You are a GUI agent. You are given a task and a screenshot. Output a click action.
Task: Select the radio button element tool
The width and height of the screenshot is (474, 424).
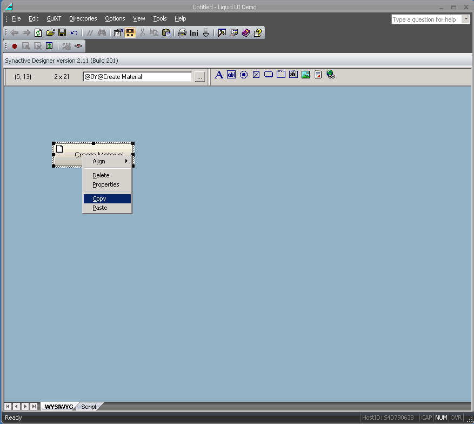click(x=244, y=75)
